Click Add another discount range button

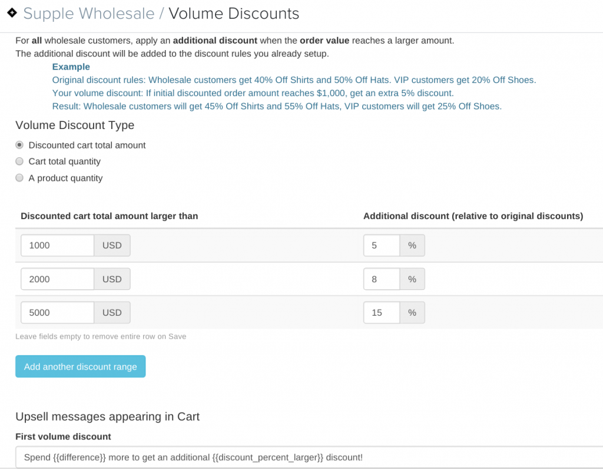coord(80,366)
